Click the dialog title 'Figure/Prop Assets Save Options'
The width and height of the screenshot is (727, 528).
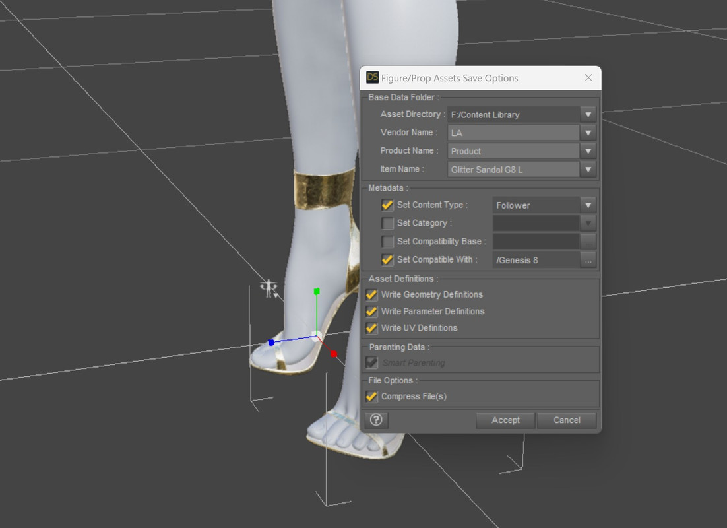tap(449, 78)
